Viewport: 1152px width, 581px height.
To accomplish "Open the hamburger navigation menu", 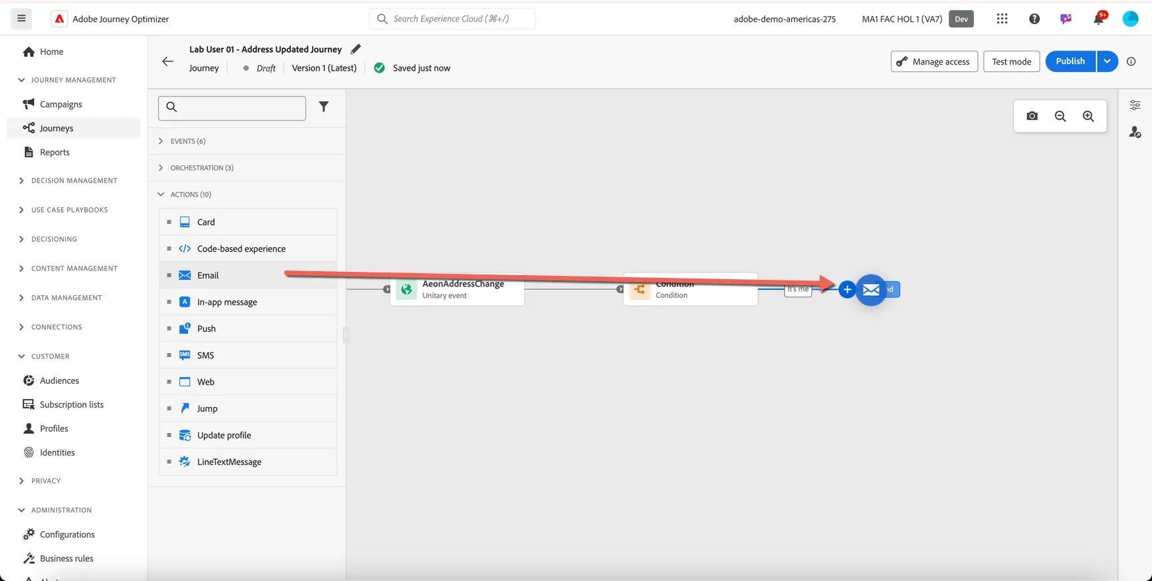I will (x=21, y=19).
